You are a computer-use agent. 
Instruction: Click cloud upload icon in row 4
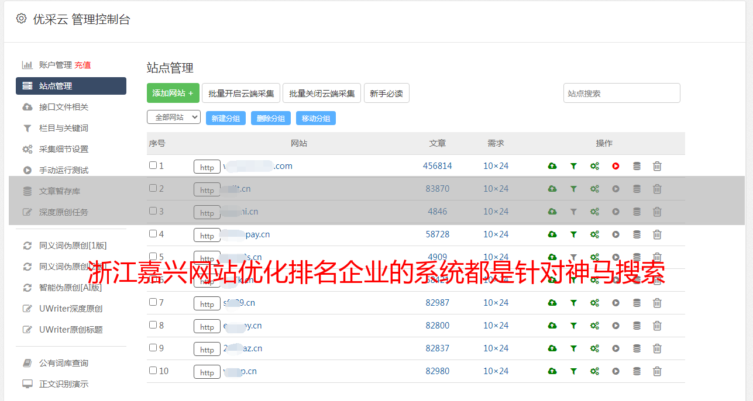[x=552, y=234]
